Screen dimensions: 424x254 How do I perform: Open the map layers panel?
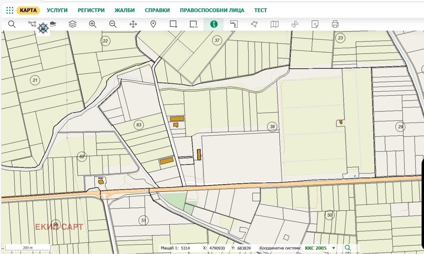coord(72,24)
